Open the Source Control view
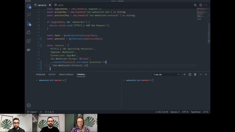235x132 pixels. 29,23
